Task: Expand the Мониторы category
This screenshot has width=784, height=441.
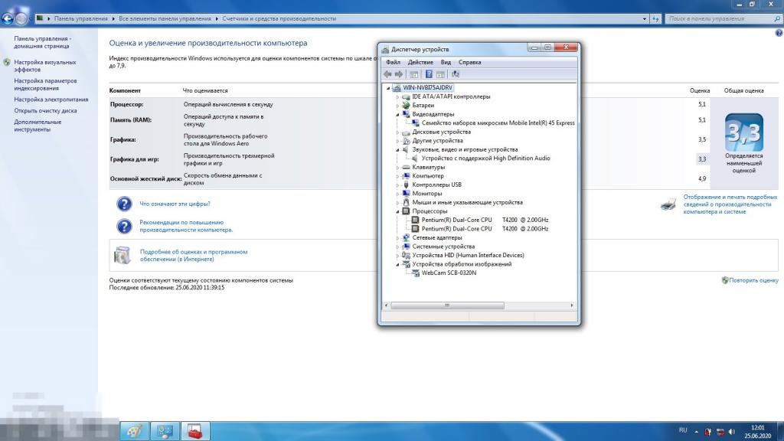Action: (397, 194)
